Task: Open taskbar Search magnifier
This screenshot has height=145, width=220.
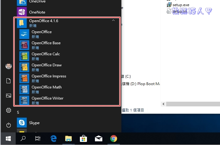Action: pos(23,139)
